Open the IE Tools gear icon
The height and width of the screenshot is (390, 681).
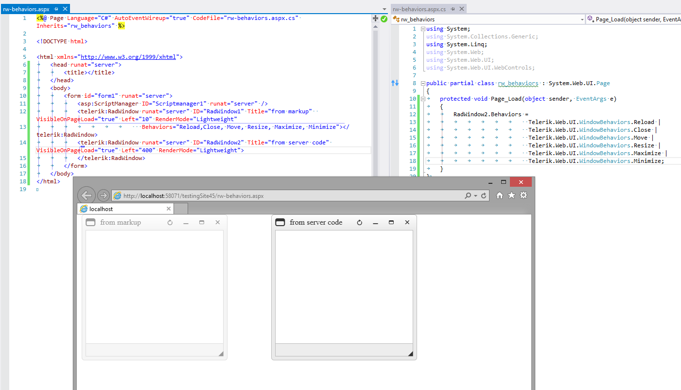524,195
